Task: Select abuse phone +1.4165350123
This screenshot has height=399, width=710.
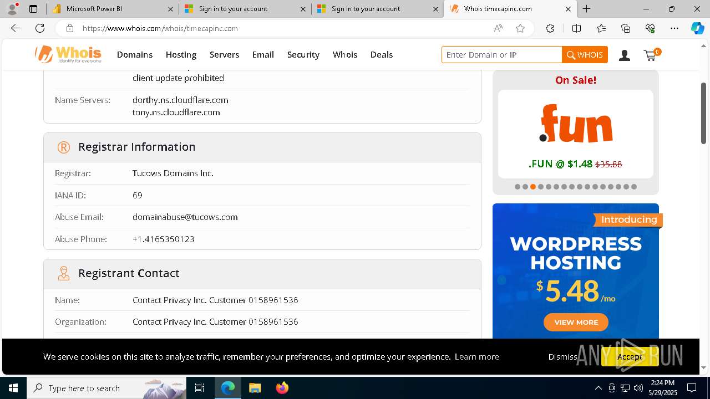Action: [x=163, y=239]
